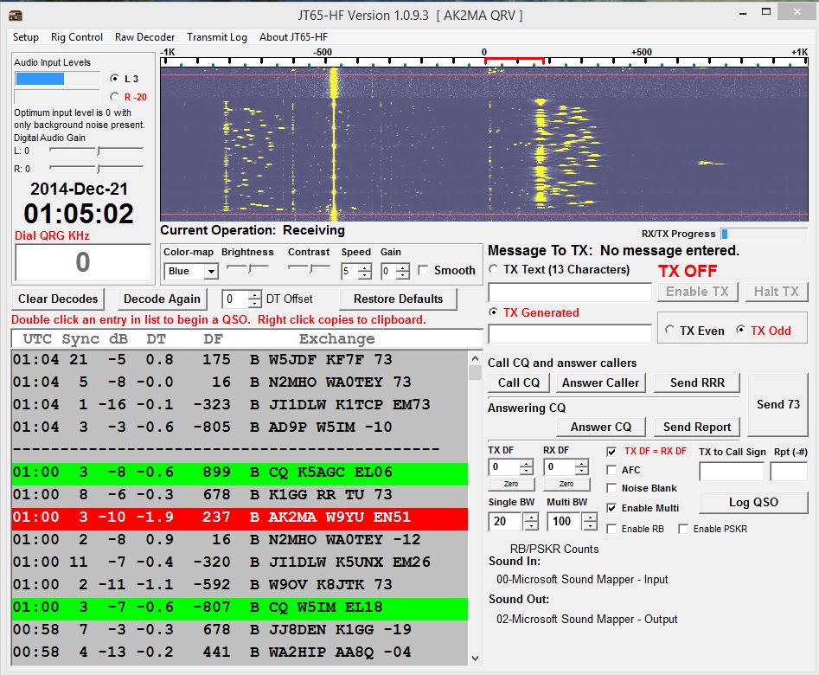
Task: Increase the RX DF value
Action: tap(582, 463)
